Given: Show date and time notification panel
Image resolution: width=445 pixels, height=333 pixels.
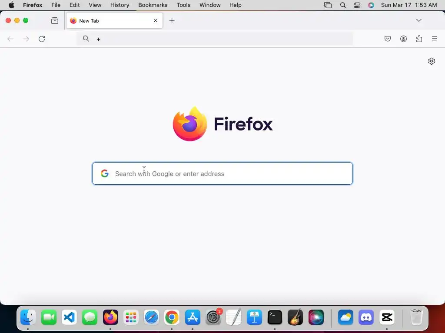Looking at the screenshot, I should pos(409,5).
